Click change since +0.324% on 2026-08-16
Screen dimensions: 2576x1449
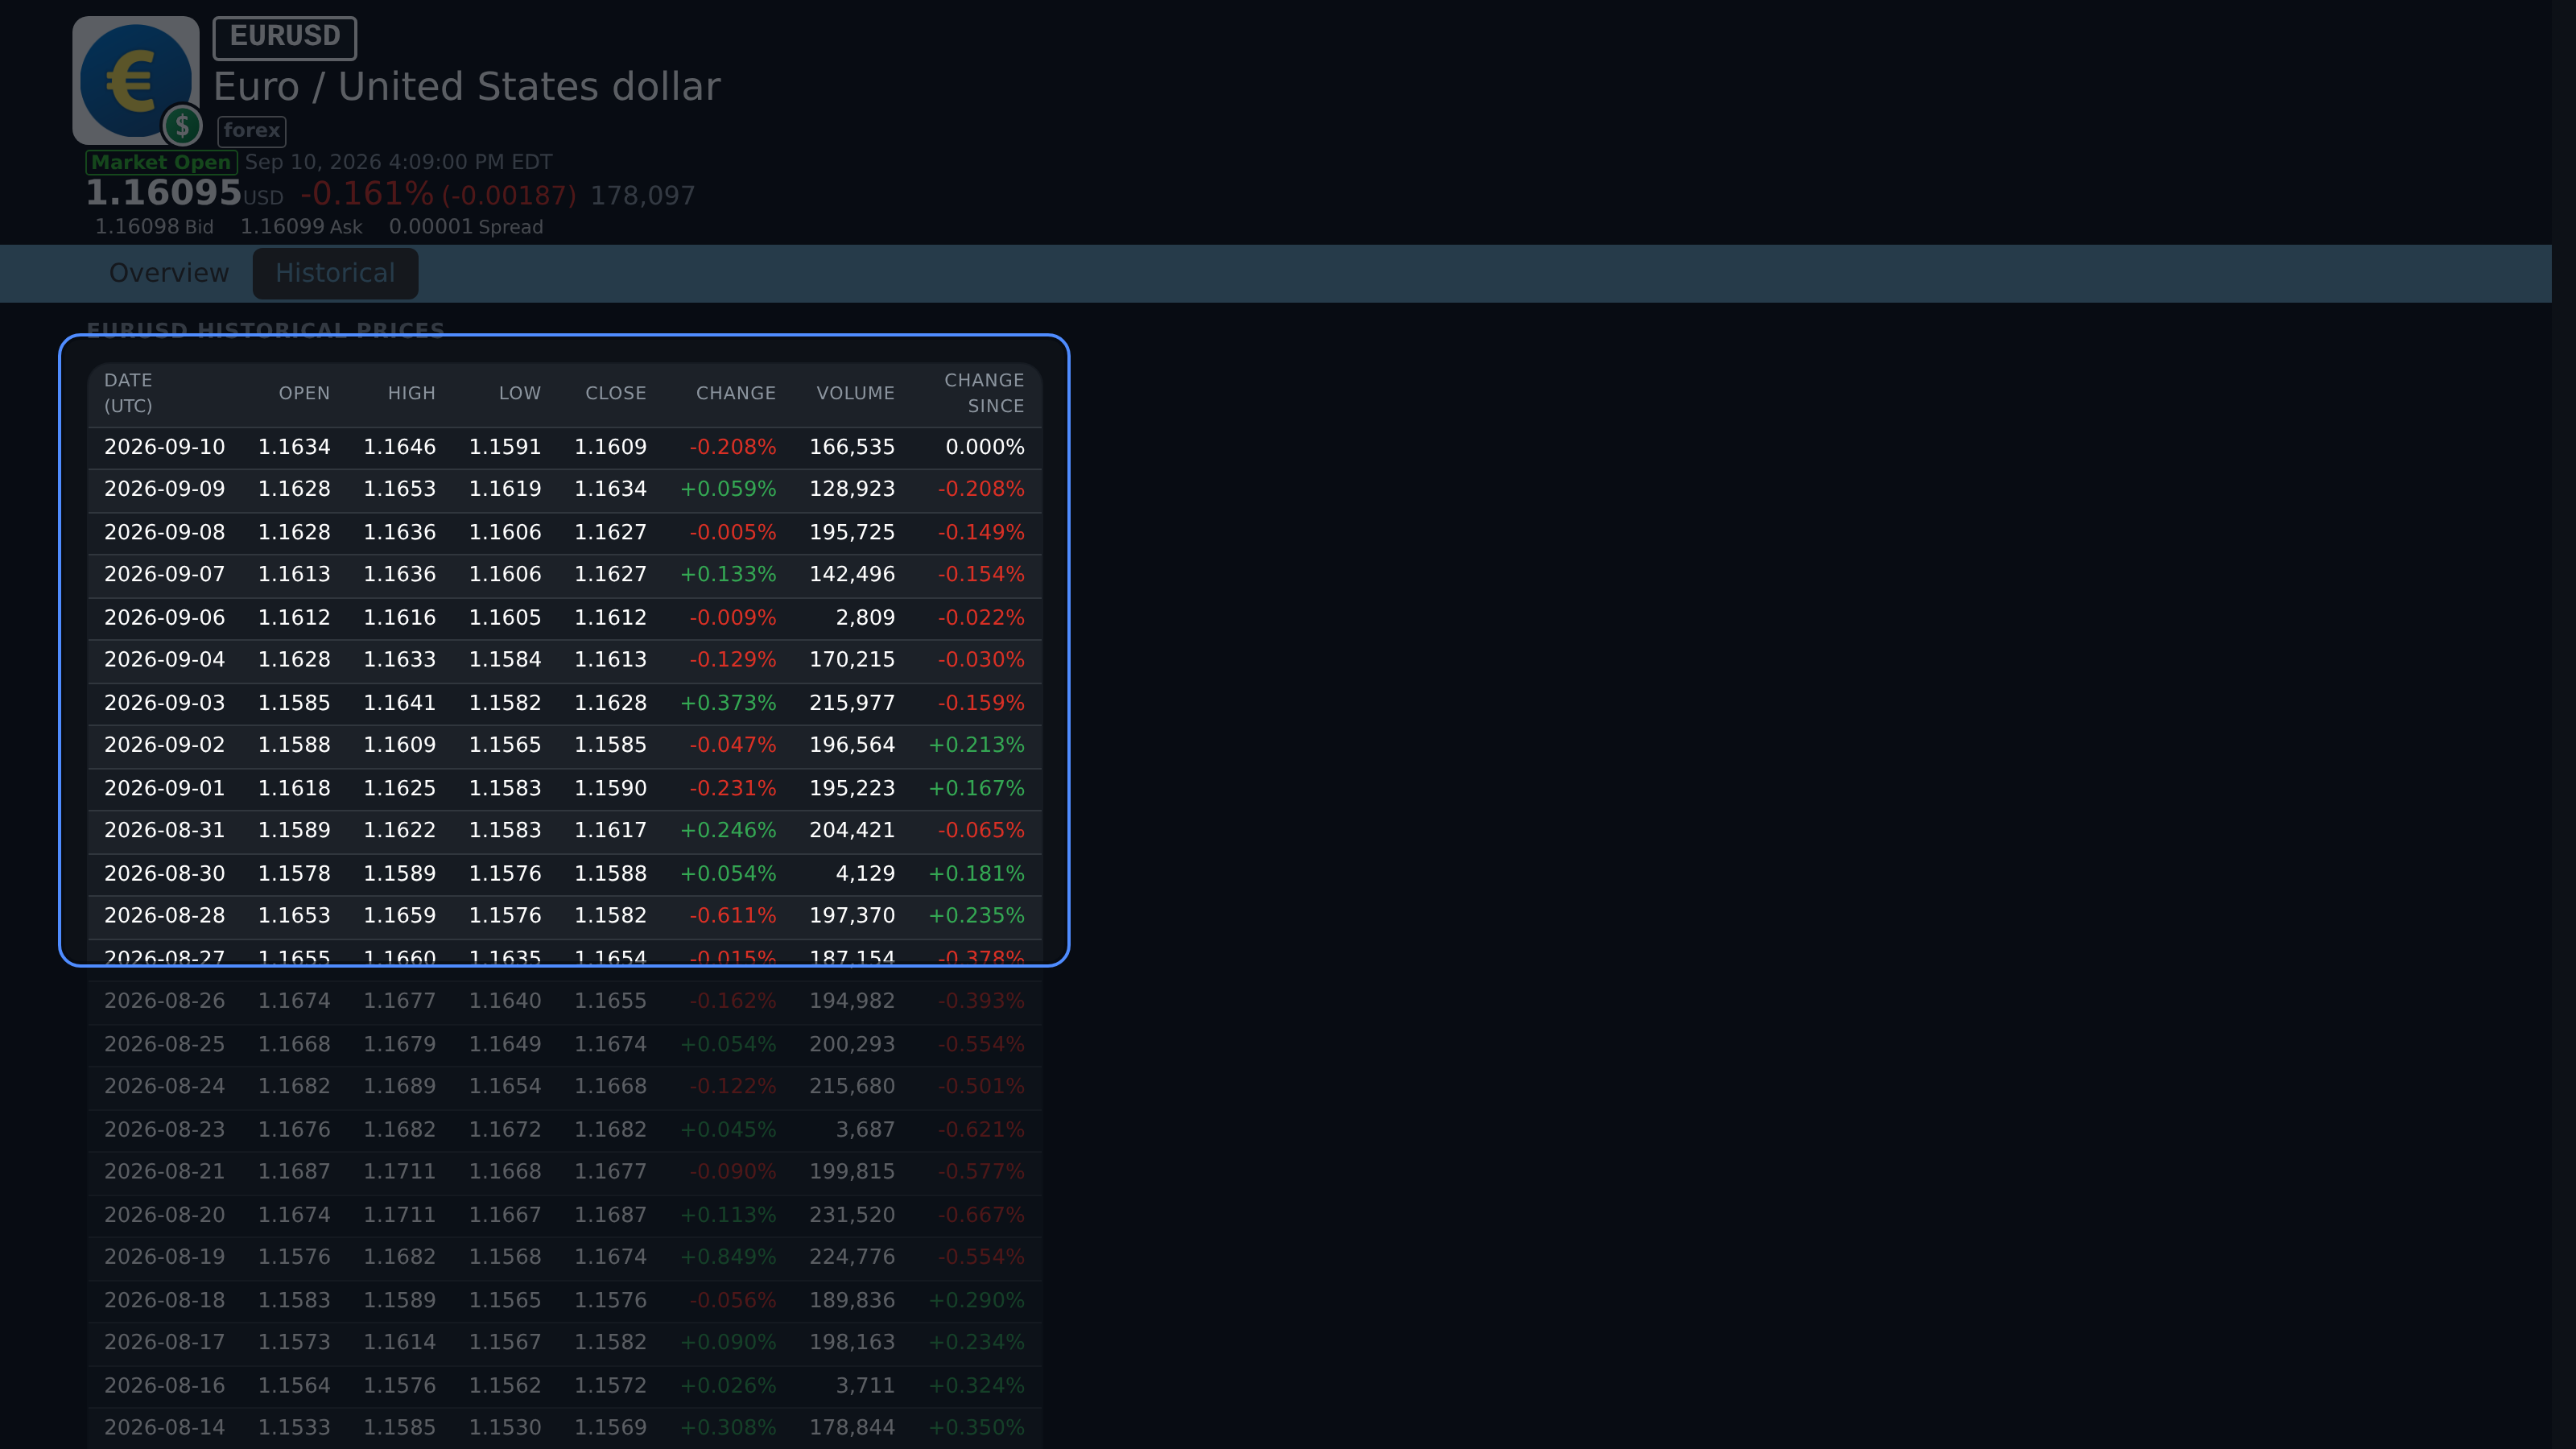(976, 1385)
